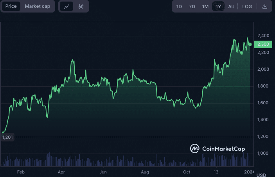Switch to candlestick chart view
Image resolution: width=275 pixels, height=177 pixels.
(81, 6)
